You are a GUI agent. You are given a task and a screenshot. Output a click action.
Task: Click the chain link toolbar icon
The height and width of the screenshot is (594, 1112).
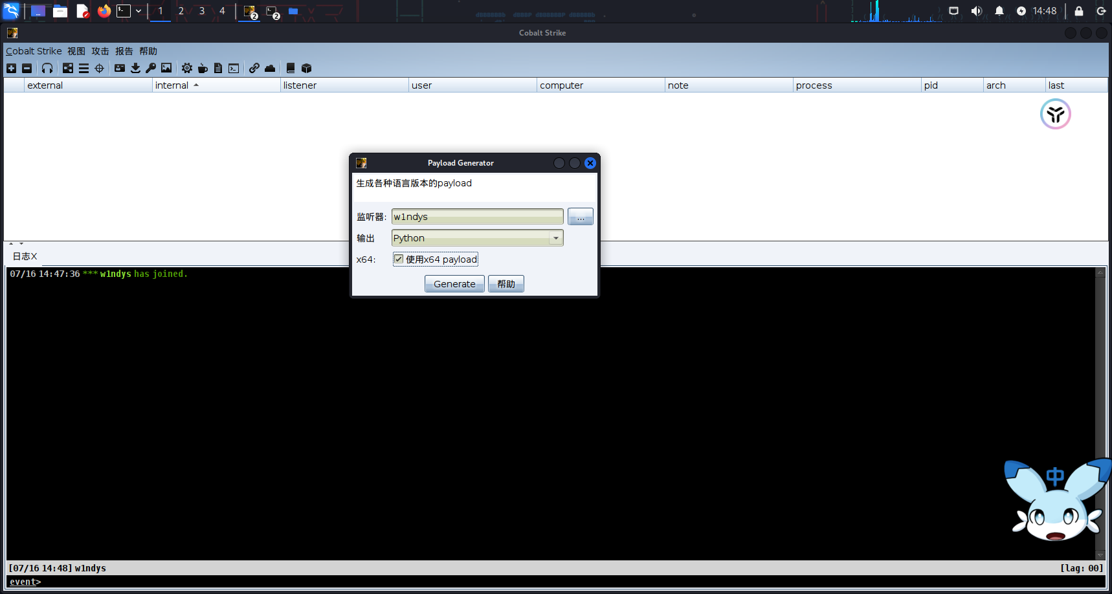(x=254, y=68)
